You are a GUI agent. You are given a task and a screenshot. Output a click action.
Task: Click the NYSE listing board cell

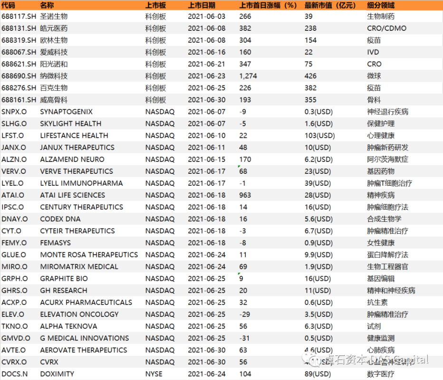154,374
